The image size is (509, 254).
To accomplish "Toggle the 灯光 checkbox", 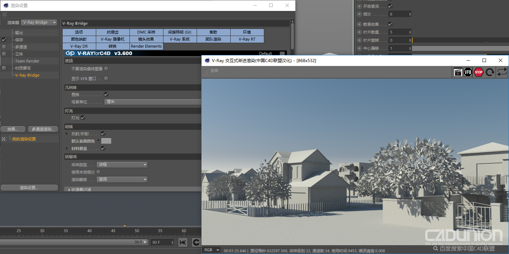I will click(x=83, y=117).
